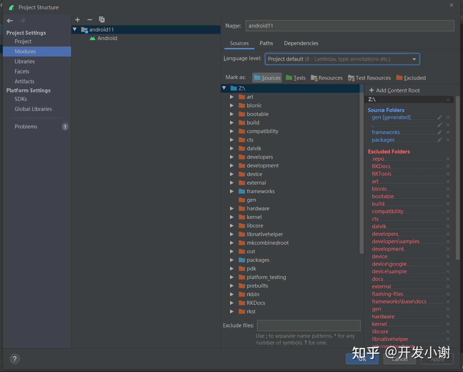Open the Language level dropdown
This screenshot has height=372, width=463.
click(x=414, y=59)
